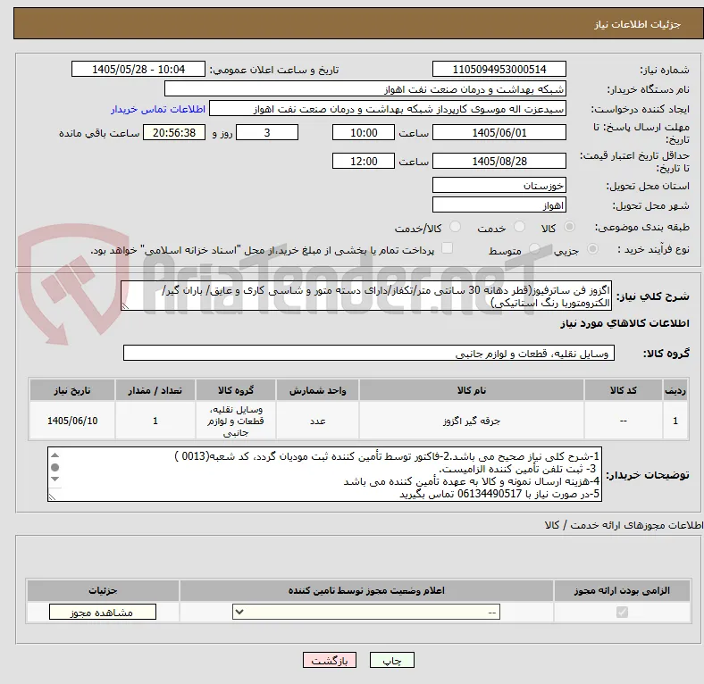
Task: Select the کالا radio button
Action: tap(569, 227)
